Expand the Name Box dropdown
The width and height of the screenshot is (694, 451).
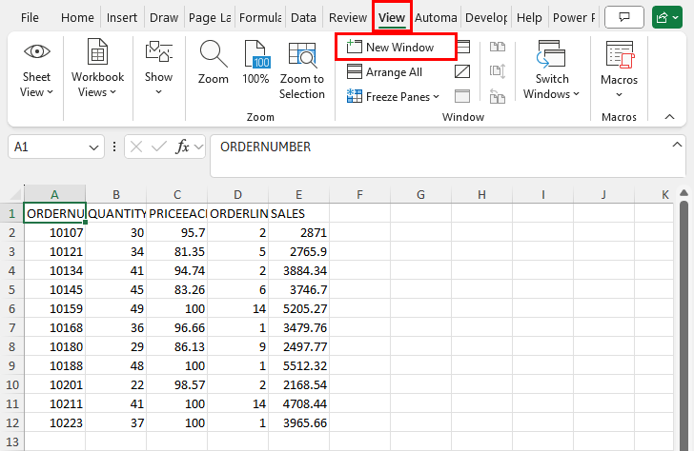93,147
